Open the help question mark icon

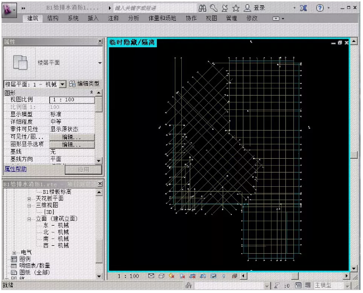[x=320, y=8]
